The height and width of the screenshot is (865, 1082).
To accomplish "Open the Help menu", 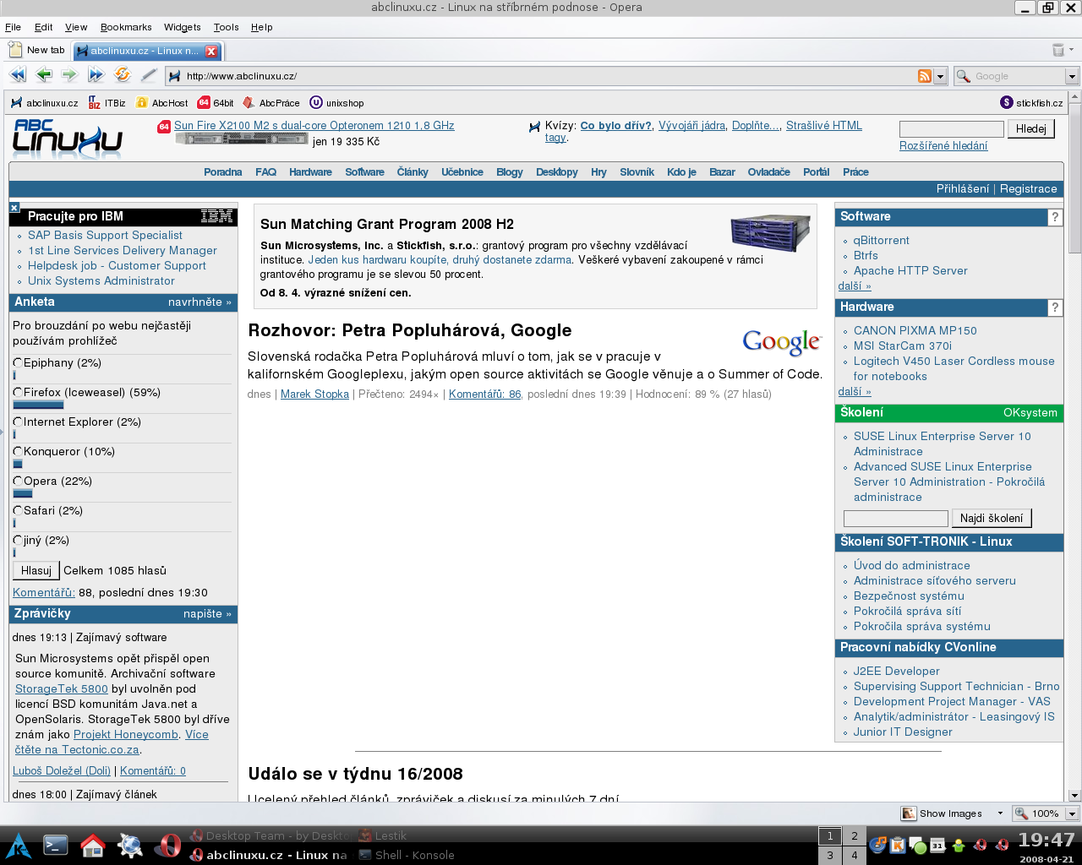I will (x=262, y=27).
